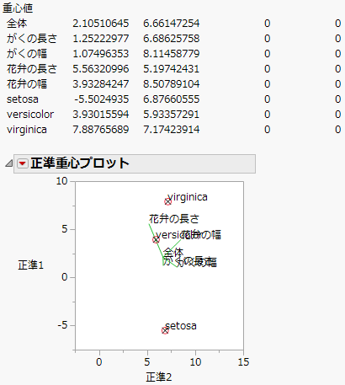Select the setosa centroid marker in plot

[165, 330]
